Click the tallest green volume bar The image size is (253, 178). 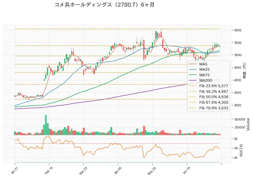(46, 125)
